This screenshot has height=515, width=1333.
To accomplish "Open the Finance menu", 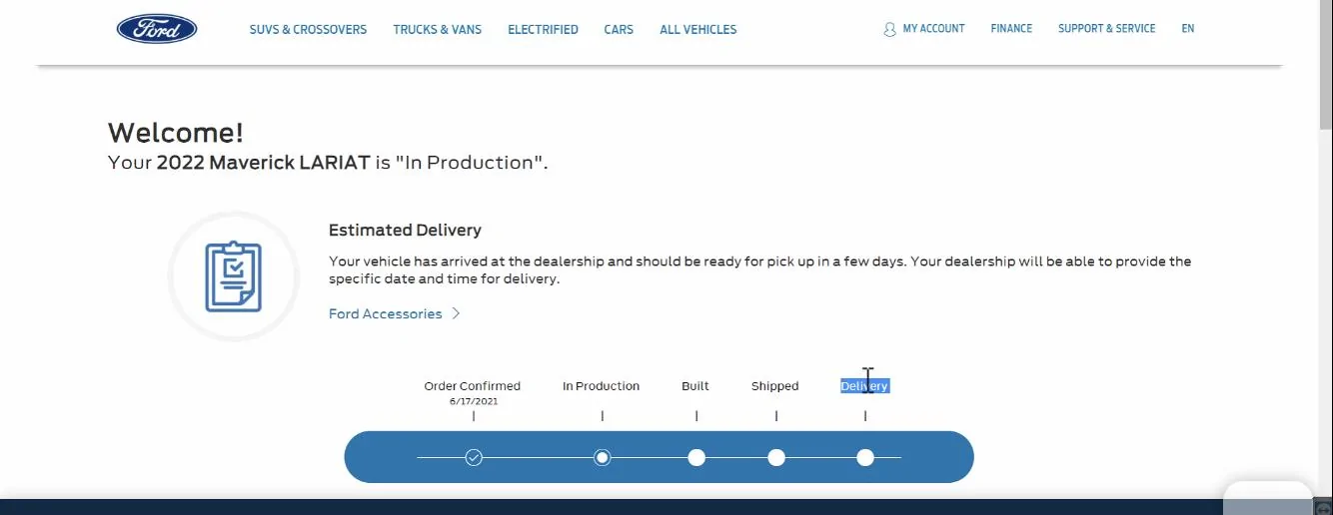I will click(1011, 29).
